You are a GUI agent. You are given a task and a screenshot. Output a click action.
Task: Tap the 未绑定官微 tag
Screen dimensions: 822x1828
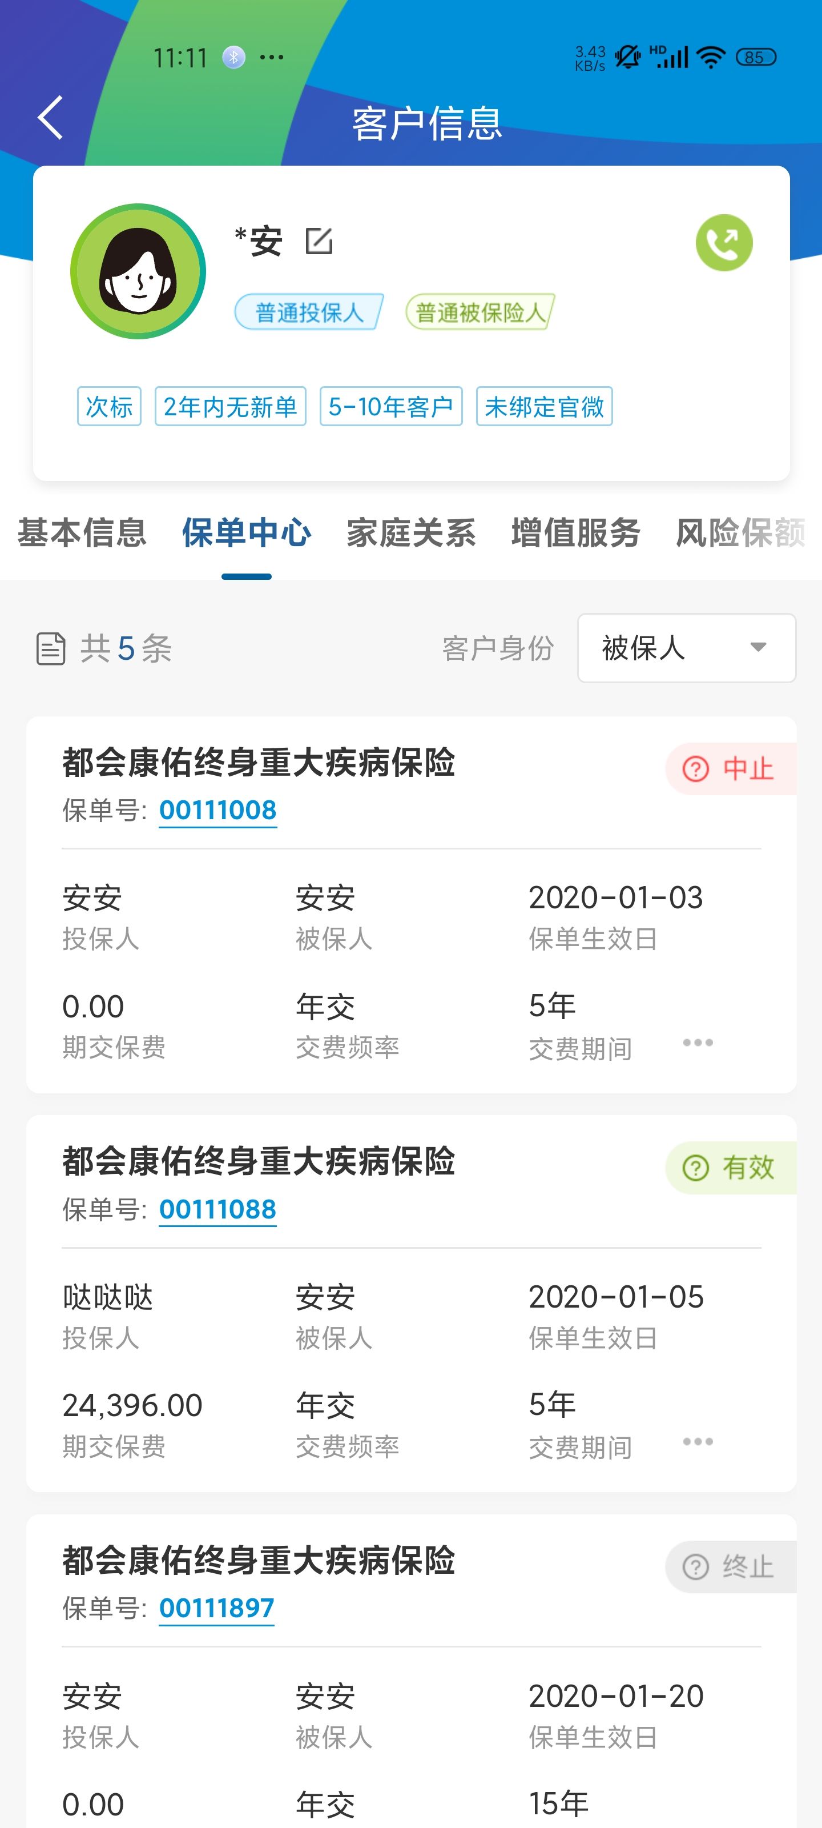coord(544,407)
